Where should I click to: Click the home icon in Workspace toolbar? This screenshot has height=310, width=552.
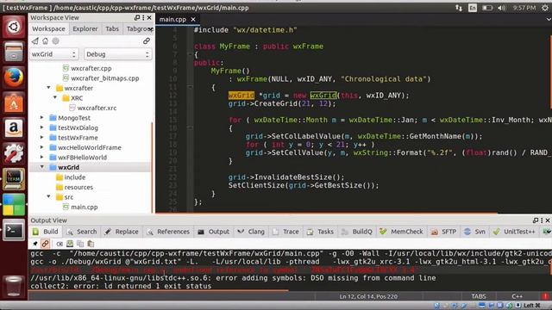click(45, 41)
